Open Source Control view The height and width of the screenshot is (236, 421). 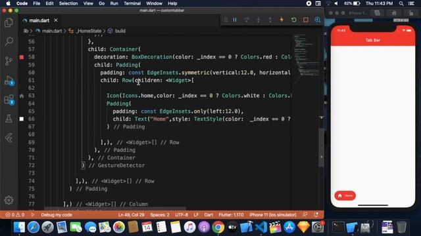[9, 61]
